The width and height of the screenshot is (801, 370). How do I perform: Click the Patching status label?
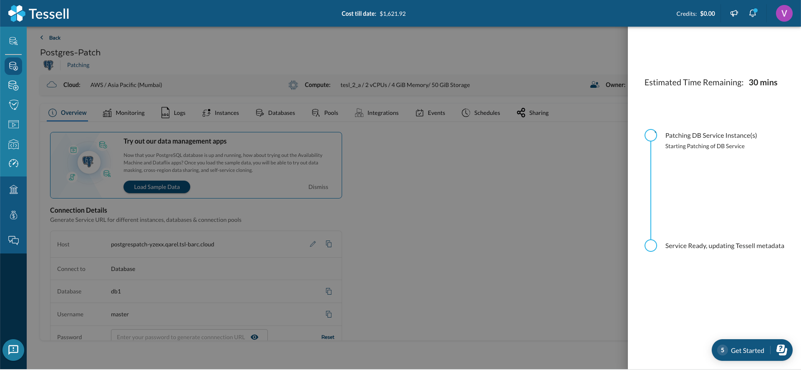[78, 65]
